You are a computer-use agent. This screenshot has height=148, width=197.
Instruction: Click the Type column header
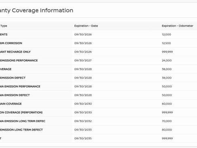4,26
